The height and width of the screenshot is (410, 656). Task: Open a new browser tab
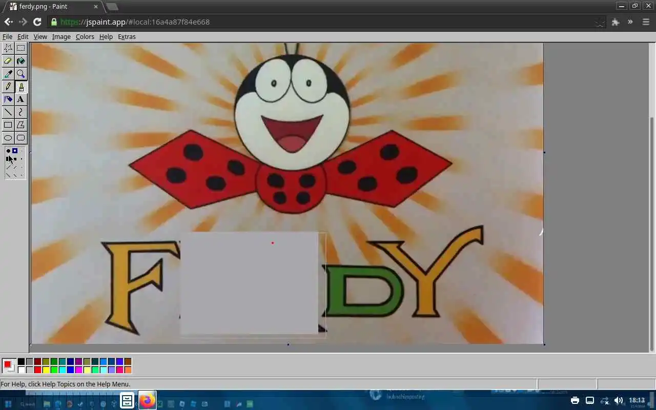click(x=112, y=7)
